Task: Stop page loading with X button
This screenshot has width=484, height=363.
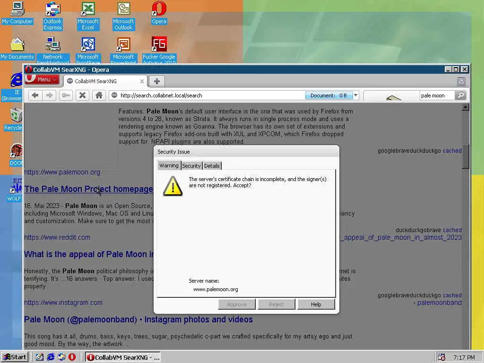Action: pos(82,95)
